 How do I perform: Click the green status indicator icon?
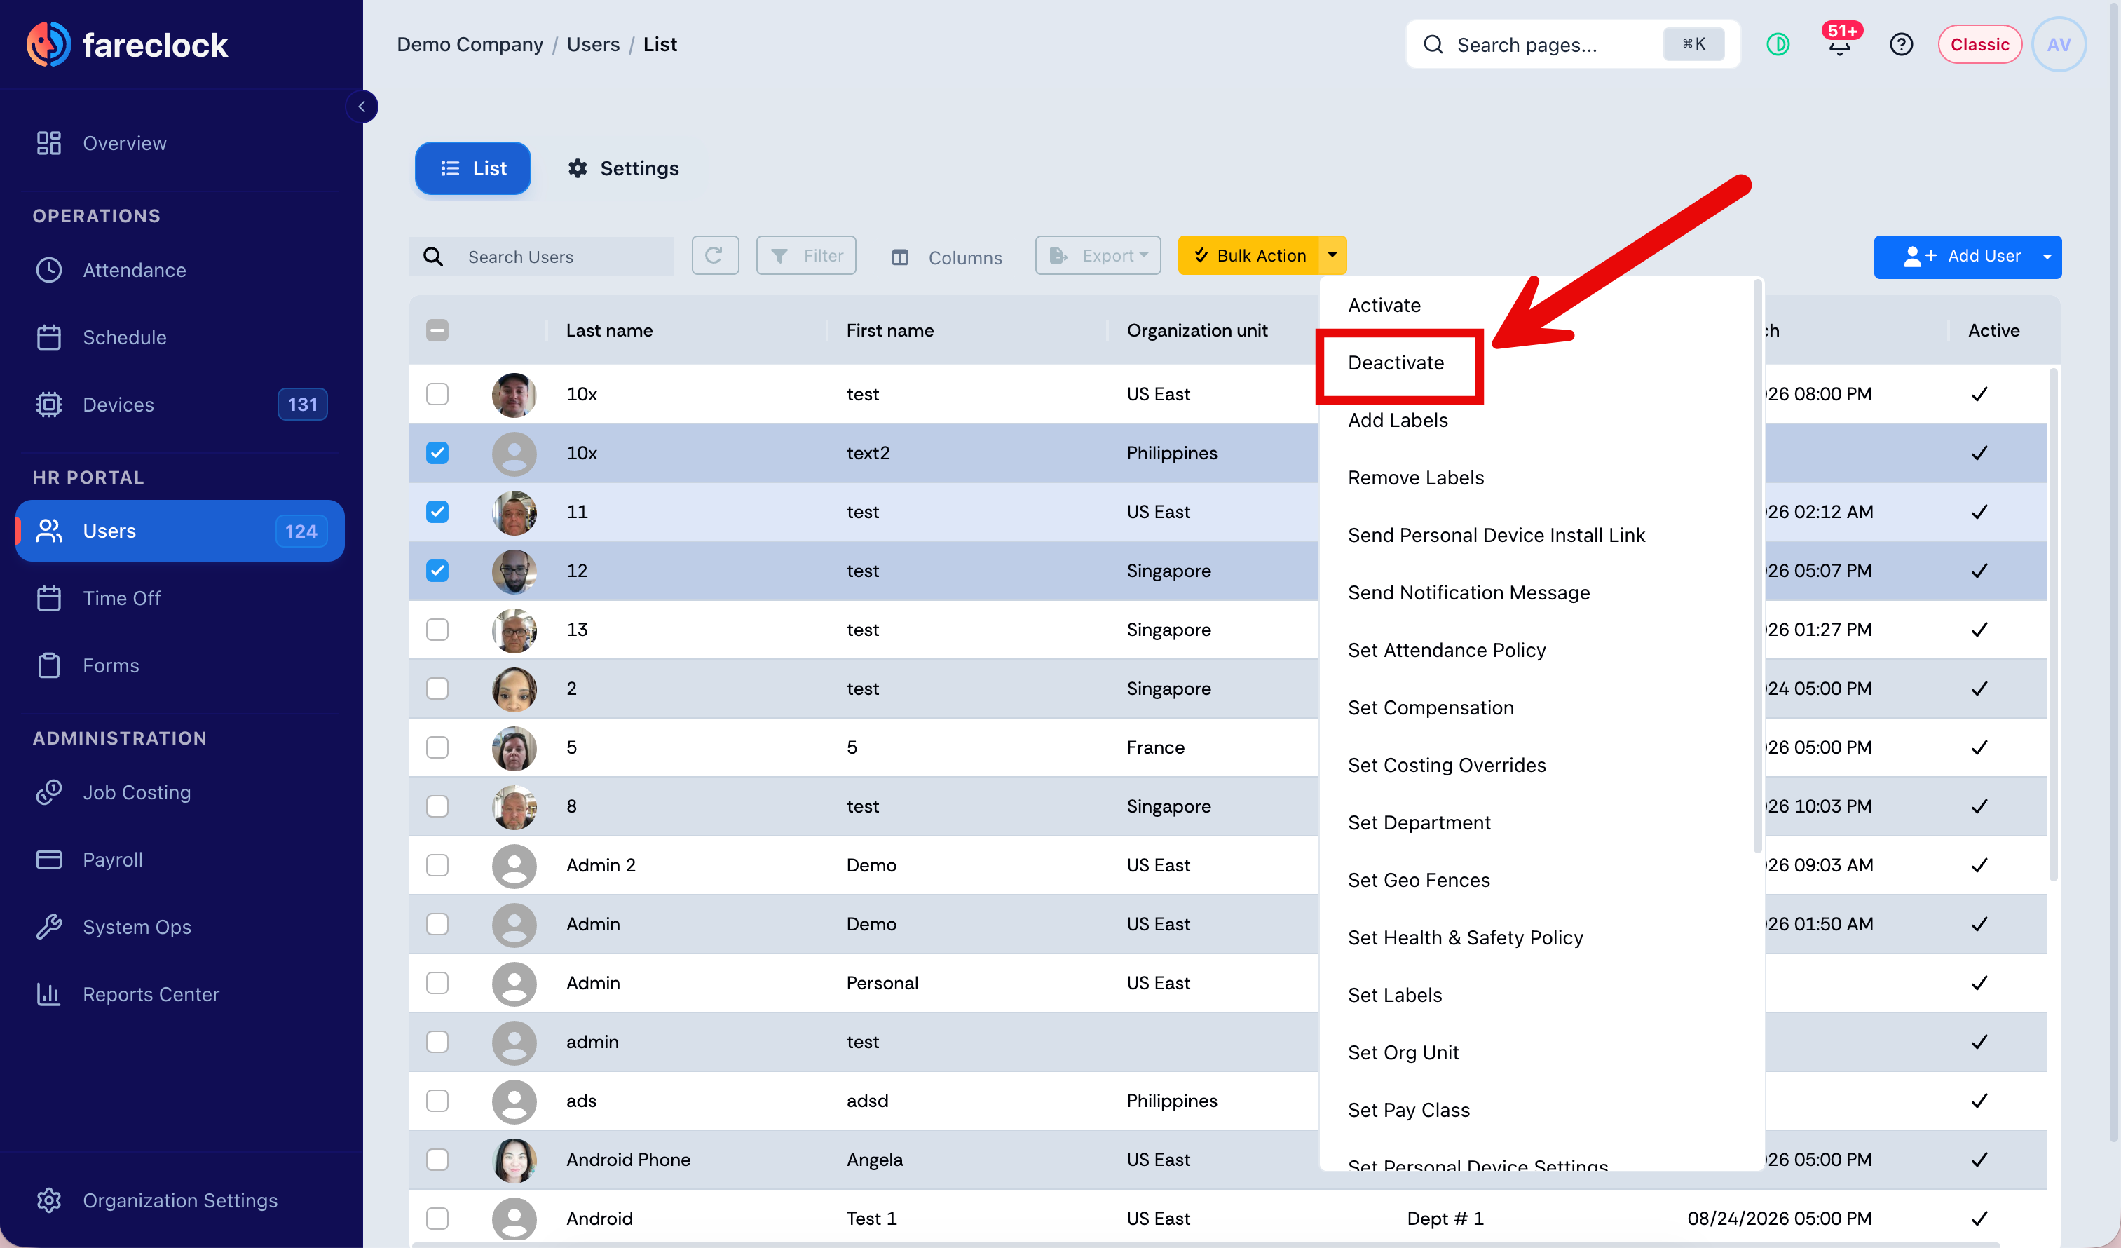[1777, 43]
